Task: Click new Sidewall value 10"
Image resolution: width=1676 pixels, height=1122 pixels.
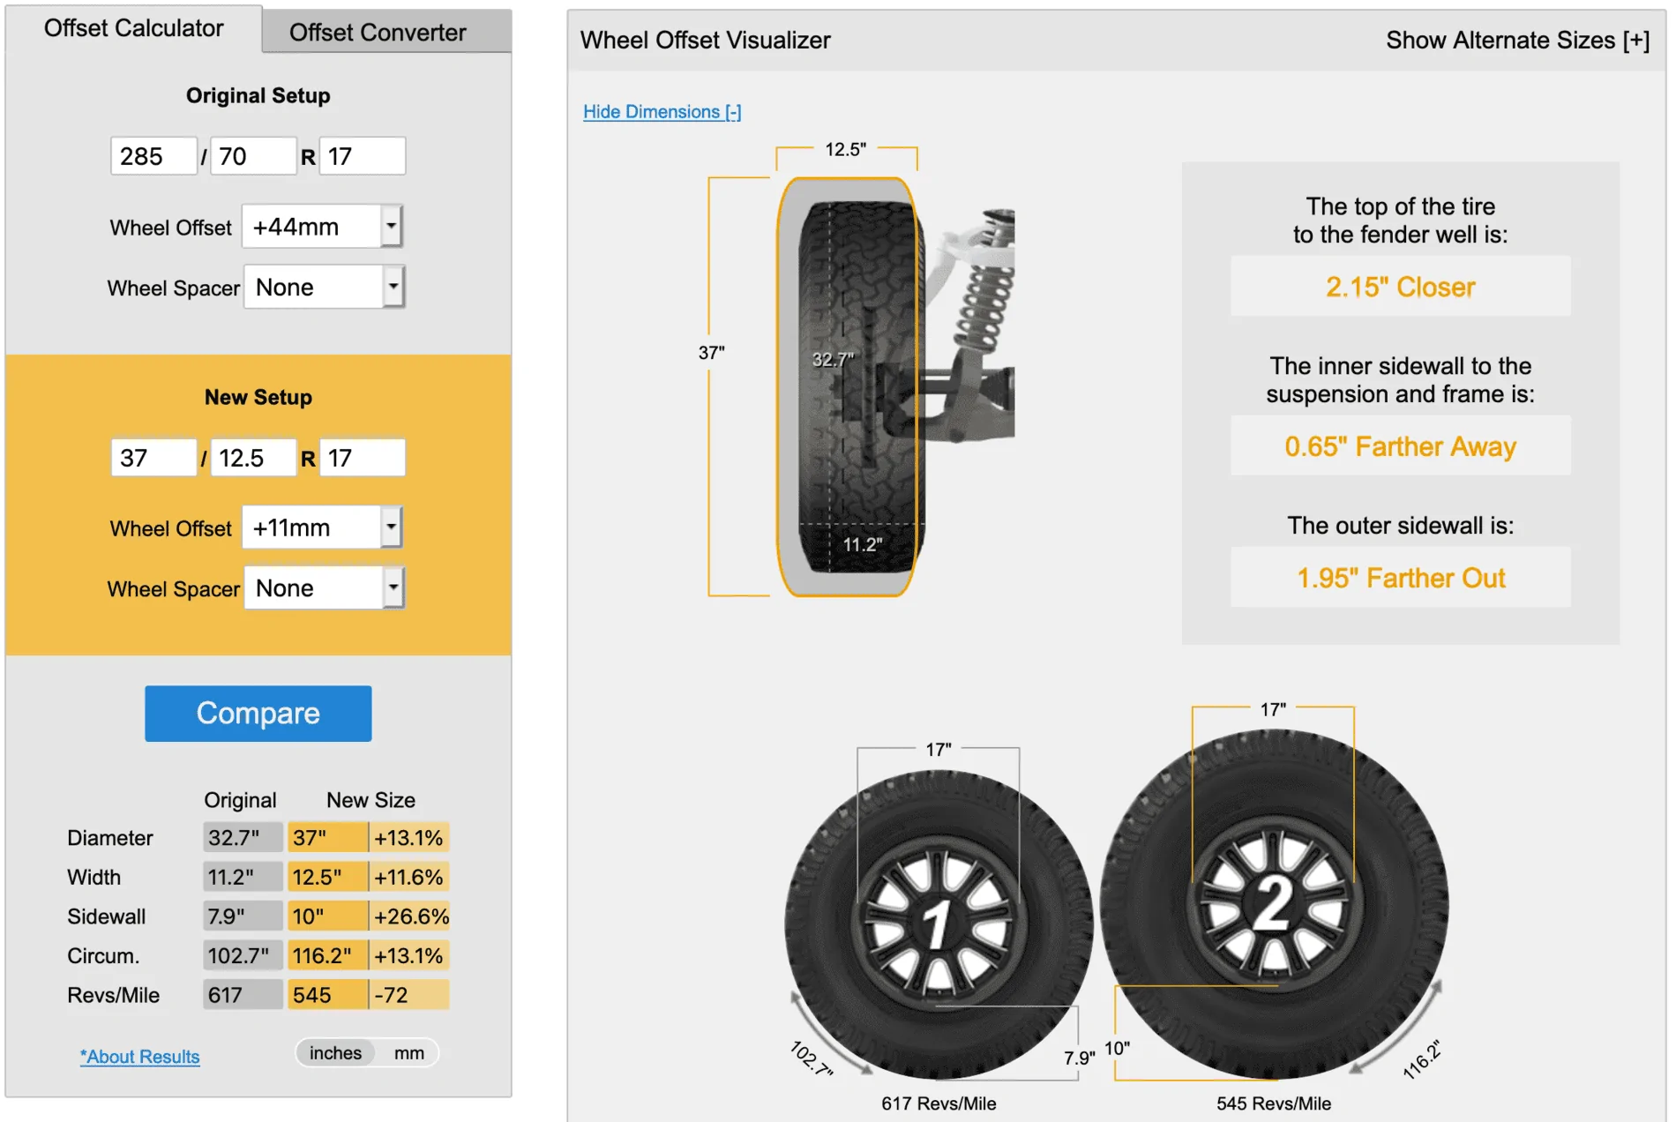Action: (327, 916)
